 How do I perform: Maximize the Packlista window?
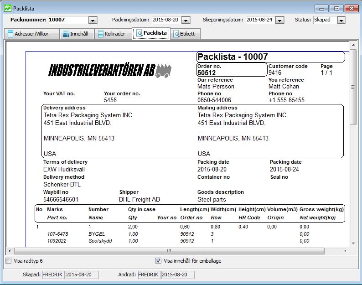pyautogui.click(x=336, y=9)
